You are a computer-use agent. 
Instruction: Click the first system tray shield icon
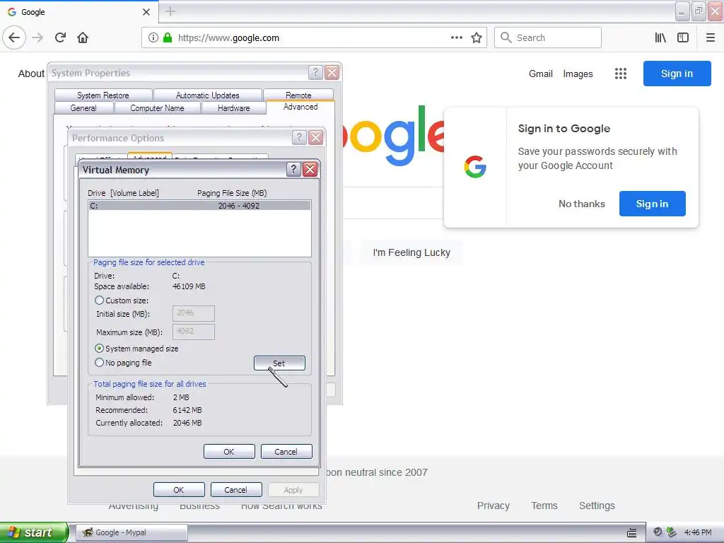658,532
